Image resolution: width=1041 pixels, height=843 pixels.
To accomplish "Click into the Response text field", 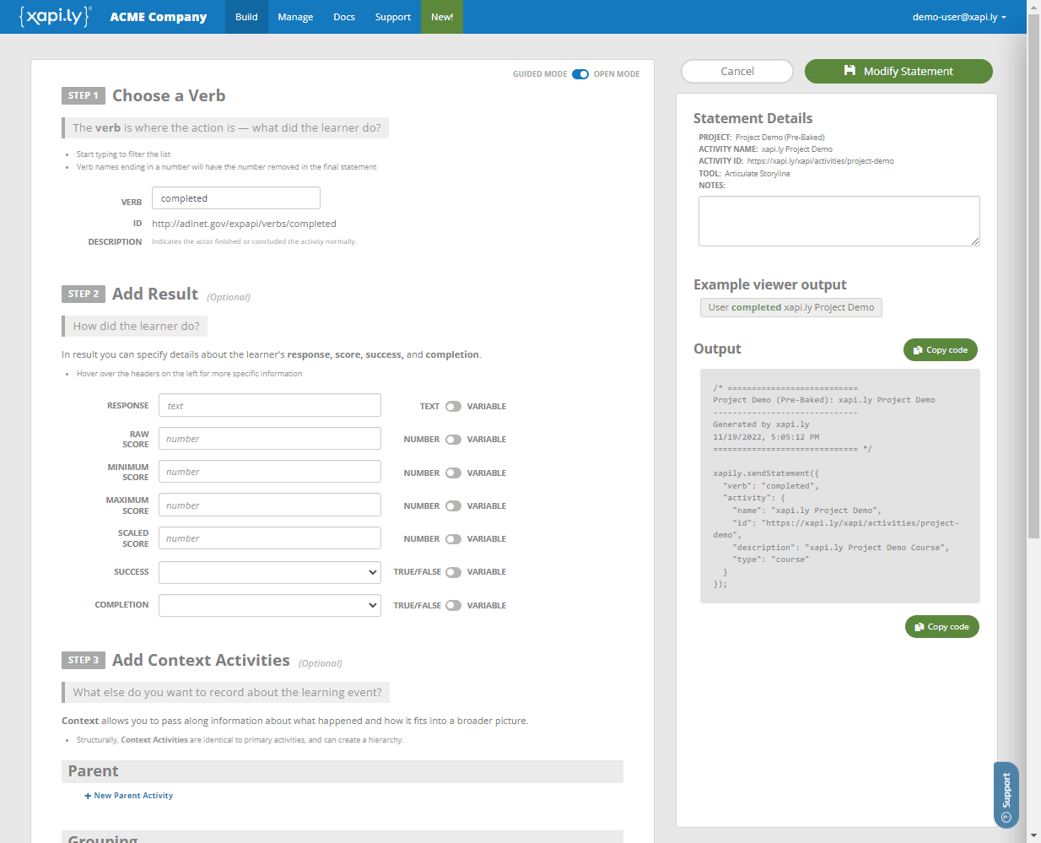I will (270, 406).
